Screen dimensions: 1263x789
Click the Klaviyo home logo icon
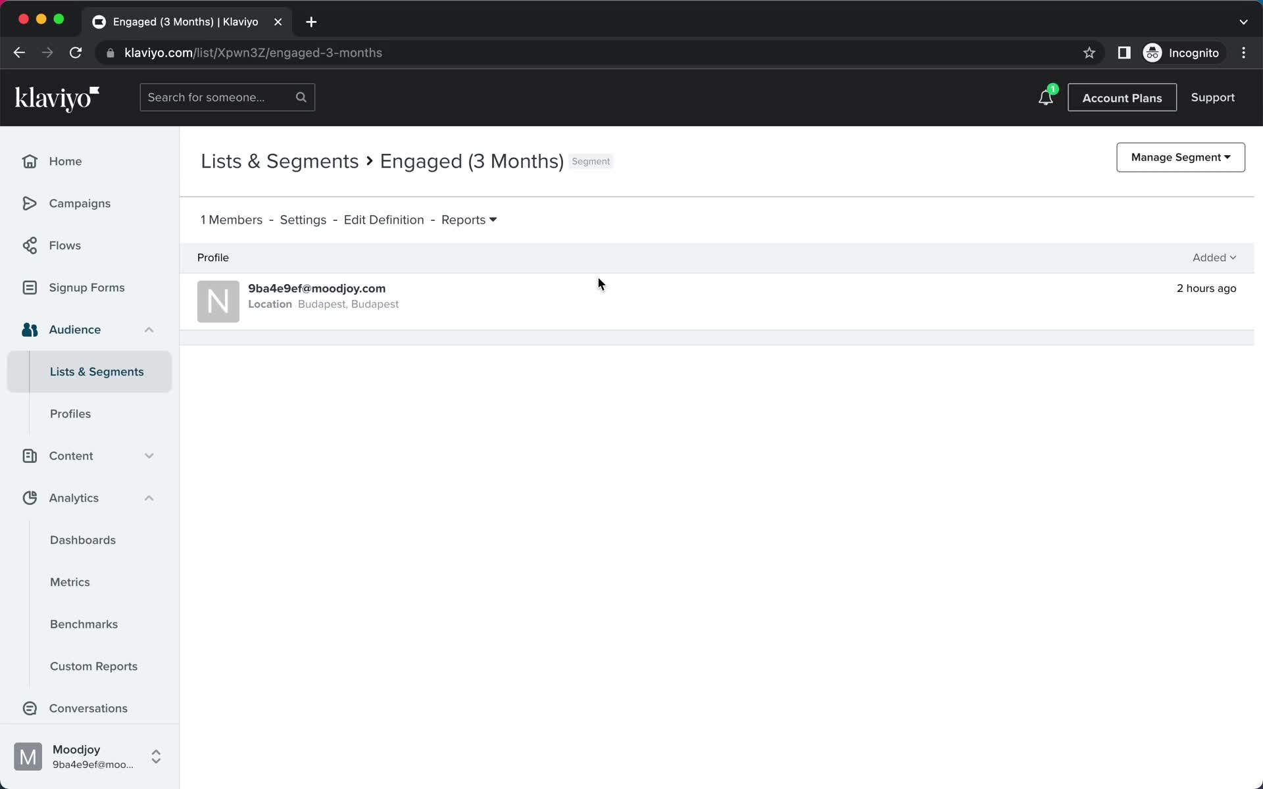58,97
